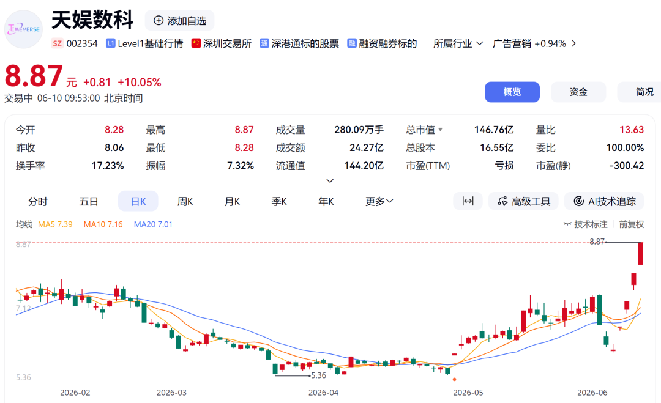Click the 总市值 value 146.76亿
661x403 pixels.
(494, 130)
